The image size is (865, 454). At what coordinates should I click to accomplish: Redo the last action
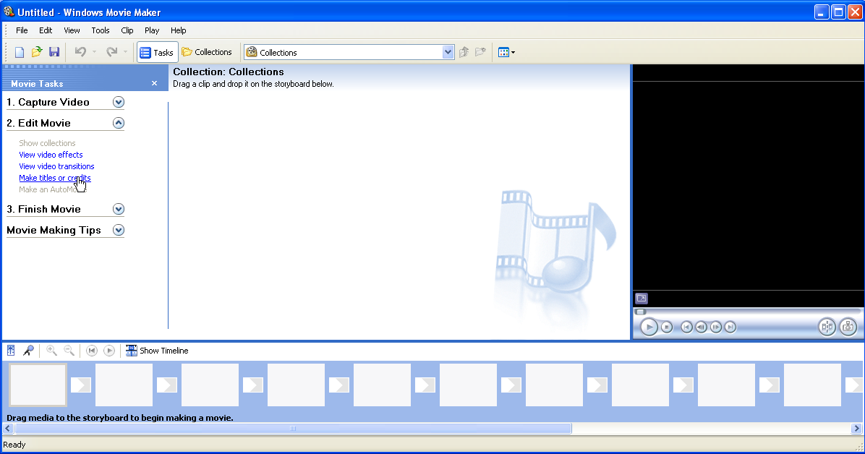(x=112, y=52)
